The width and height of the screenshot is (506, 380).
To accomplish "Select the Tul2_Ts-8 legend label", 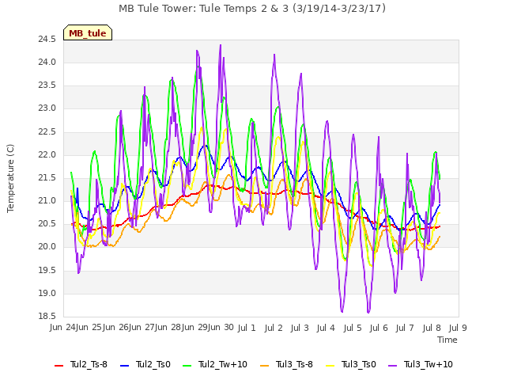I will tap(89, 364).
